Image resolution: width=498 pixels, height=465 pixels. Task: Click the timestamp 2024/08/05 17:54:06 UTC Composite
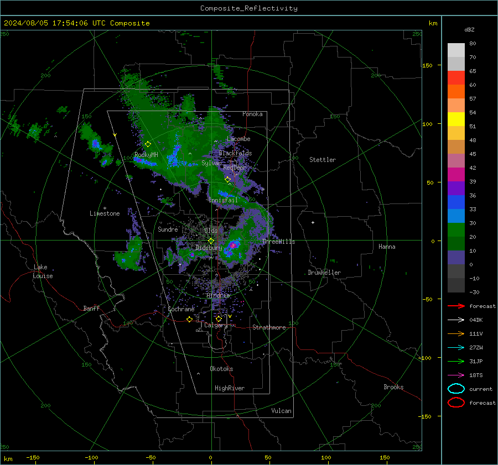[77, 23]
